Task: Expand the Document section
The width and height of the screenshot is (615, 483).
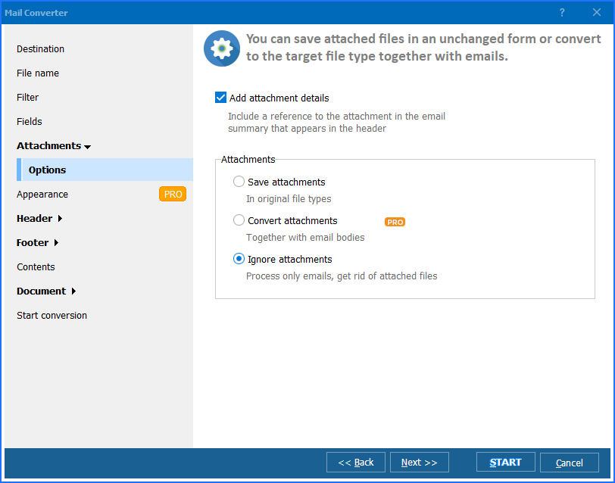Action: [x=73, y=291]
